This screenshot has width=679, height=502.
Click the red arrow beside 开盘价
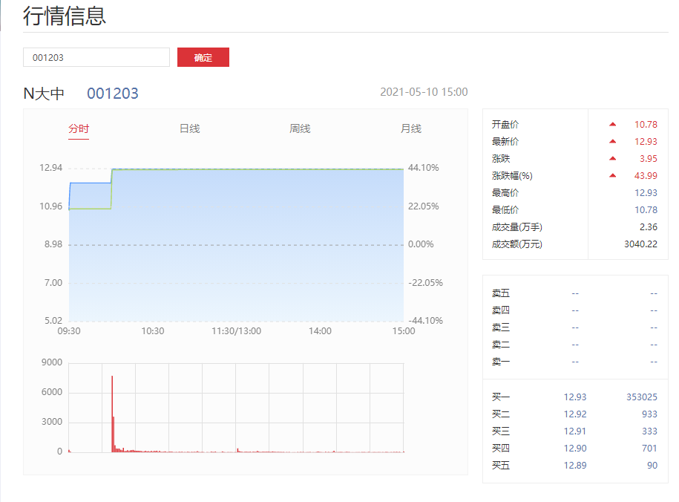(612, 124)
